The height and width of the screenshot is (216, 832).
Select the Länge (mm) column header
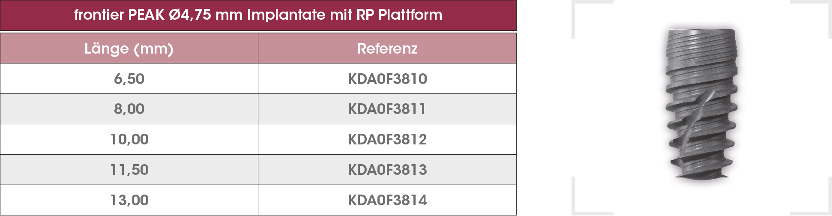[129, 48]
